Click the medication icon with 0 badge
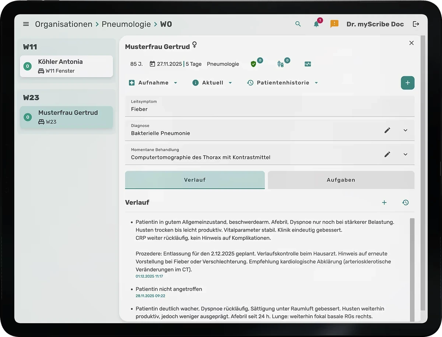The height and width of the screenshot is (337, 442). tap(281, 64)
